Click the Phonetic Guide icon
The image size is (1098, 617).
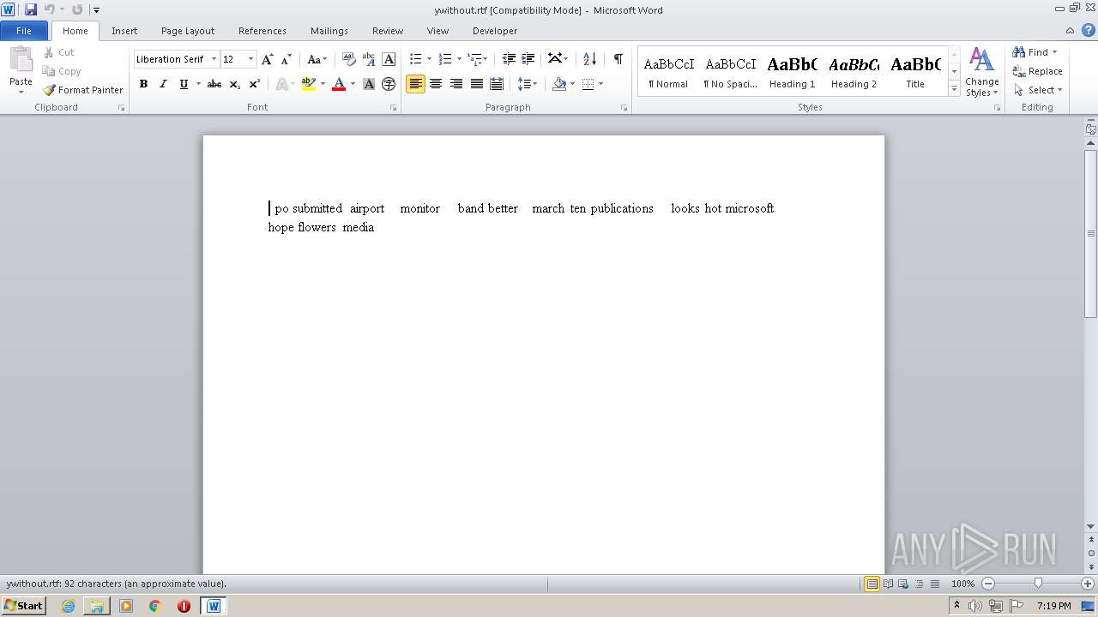tap(369, 59)
